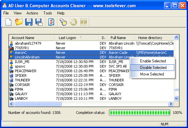The image size is (188, 128).
Task: Click the \\M5\Home\AaronC home directory cell
Action: [152, 53]
